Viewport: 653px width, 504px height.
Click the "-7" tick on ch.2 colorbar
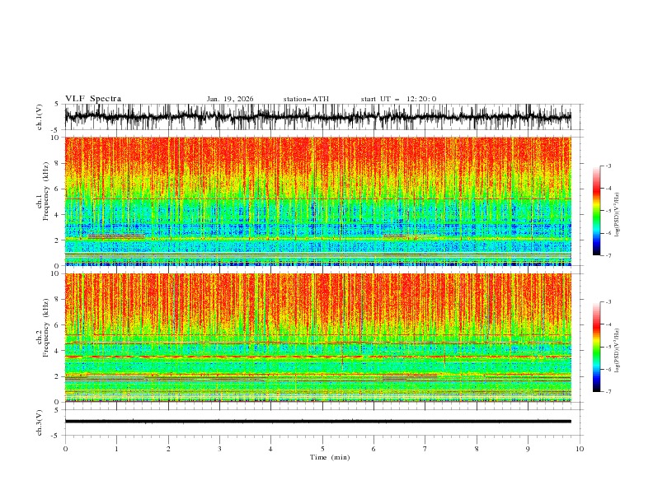608,392
